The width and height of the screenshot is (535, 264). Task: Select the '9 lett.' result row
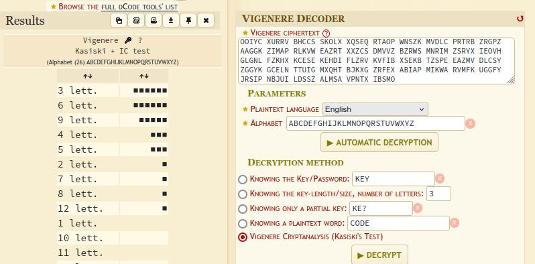point(113,120)
